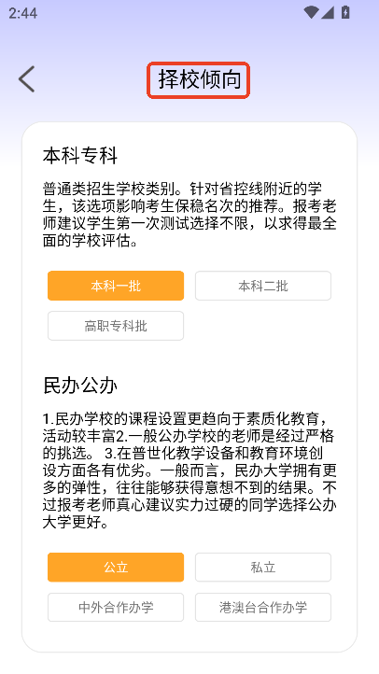Tap the 民办公办 section heading

click(x=80, y=386)
